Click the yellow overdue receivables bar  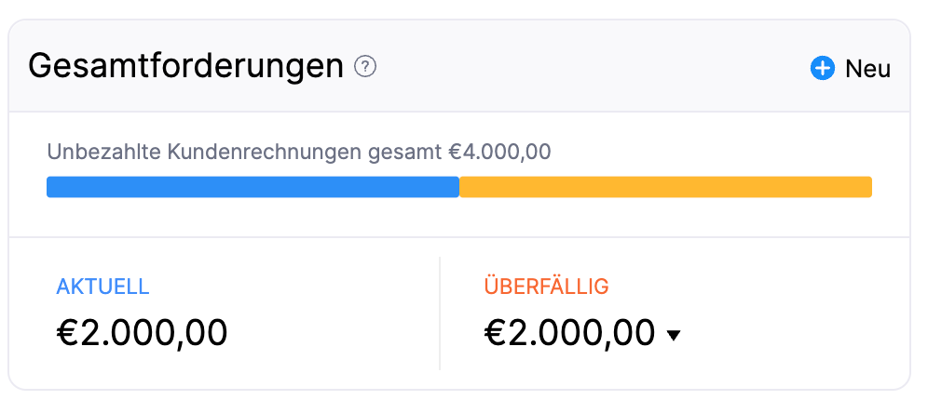(665, 187)
